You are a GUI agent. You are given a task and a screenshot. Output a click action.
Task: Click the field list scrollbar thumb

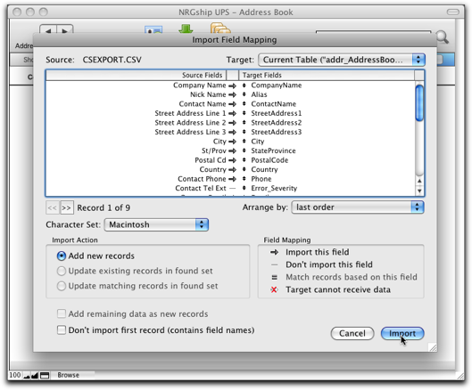pos(419,103)
